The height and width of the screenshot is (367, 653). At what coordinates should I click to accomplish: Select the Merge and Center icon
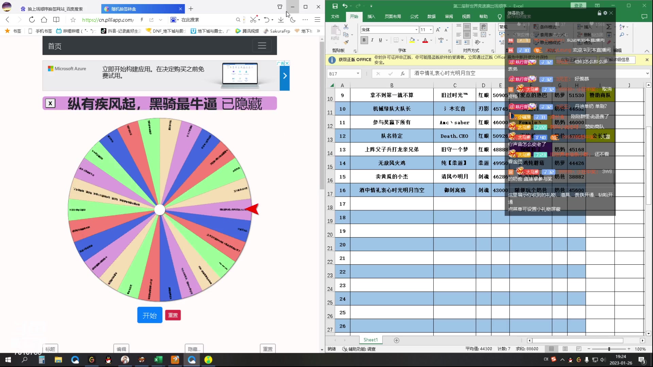pos(483,35)
